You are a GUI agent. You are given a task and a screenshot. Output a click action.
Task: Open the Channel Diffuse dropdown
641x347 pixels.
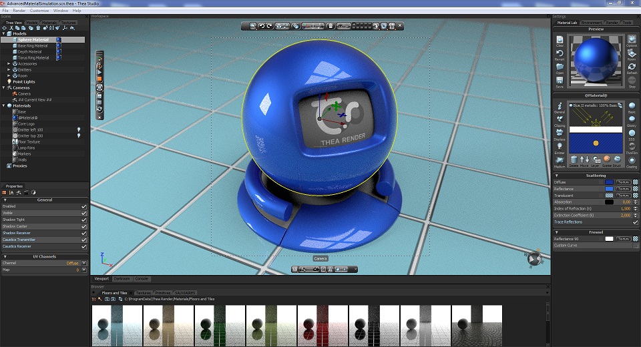tap(84, 263)
